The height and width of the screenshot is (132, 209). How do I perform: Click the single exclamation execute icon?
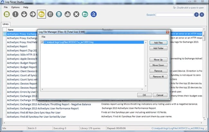tap(15, 14)
